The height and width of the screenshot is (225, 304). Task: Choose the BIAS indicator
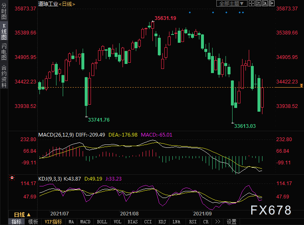coord(132,222)
